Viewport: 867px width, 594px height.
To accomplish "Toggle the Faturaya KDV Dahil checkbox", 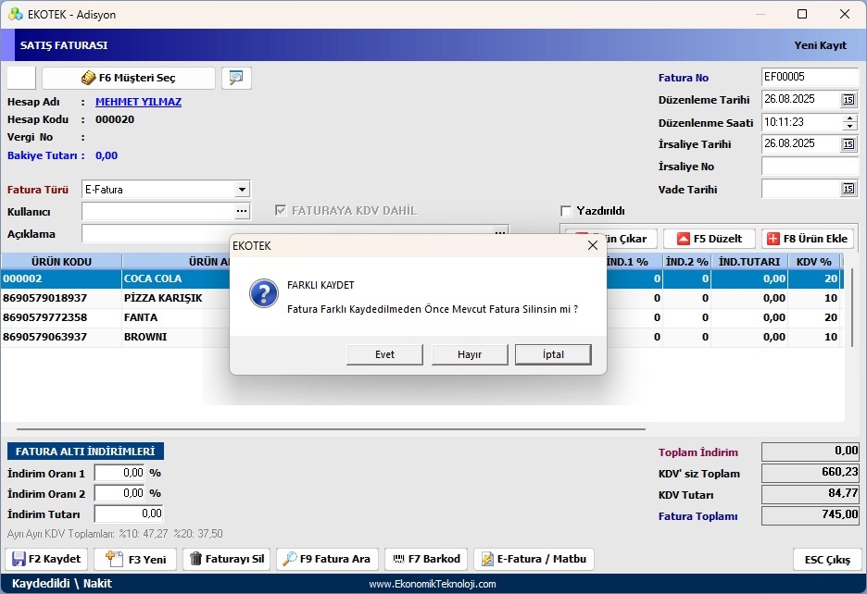I will [281, 211].
